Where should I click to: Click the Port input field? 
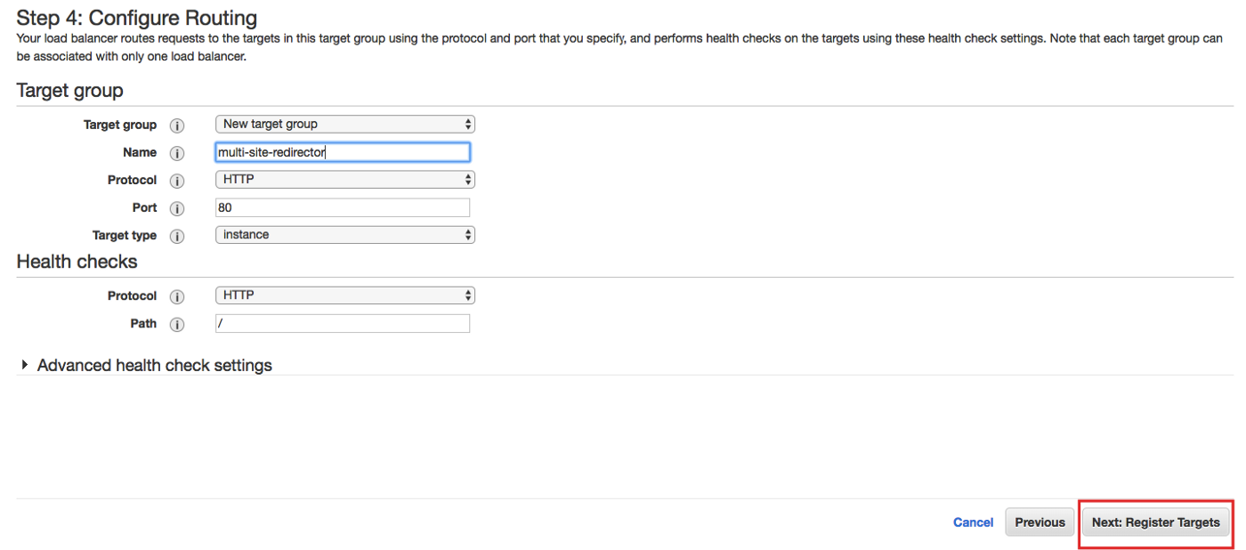coord(343,207)
